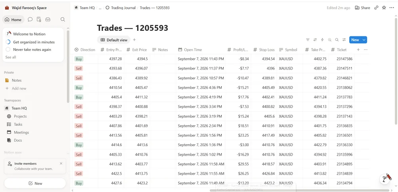Open the three-dot menu after the column headers

tap(366, 50)
